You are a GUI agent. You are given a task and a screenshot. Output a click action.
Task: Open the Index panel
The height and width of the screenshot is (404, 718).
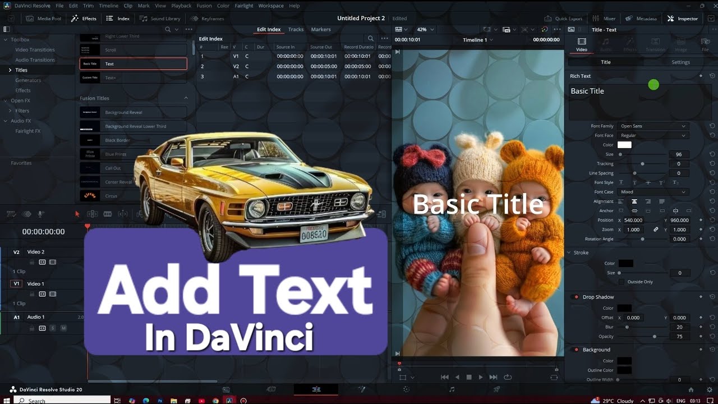[118, 19]
